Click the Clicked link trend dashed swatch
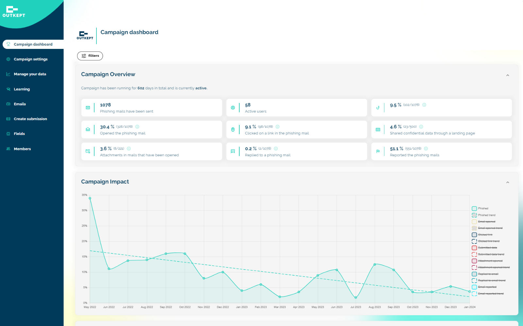 pos(474,241)
